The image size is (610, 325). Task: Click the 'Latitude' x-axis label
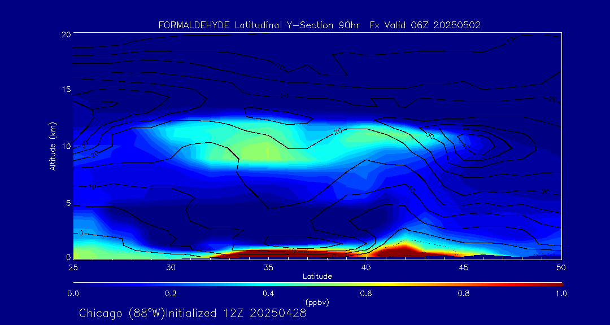pyautogui.click(x=317, y=276)
